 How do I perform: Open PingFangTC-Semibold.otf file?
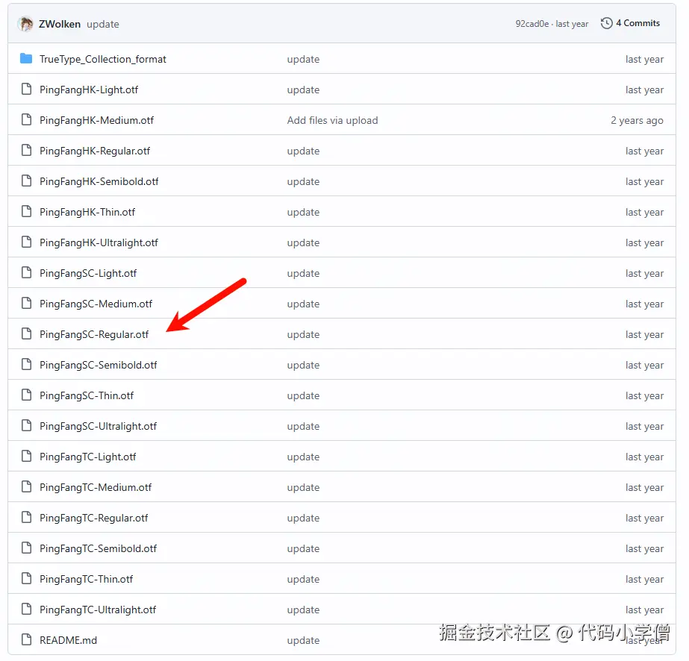98,549
